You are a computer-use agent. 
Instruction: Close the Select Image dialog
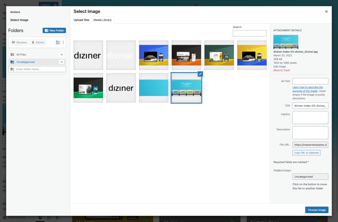coord(326,12)
